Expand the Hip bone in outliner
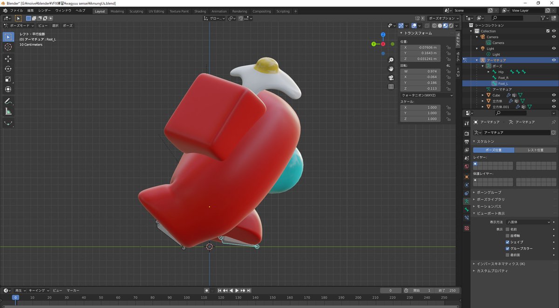559x308 pixels. click(489, 72)
